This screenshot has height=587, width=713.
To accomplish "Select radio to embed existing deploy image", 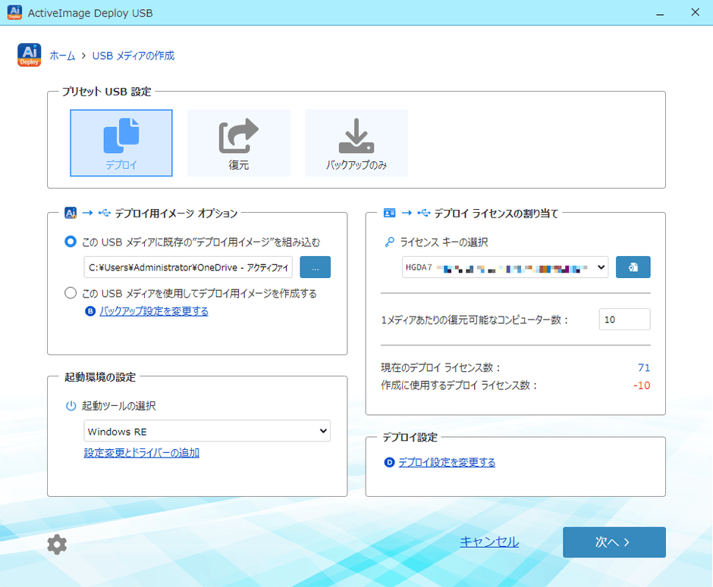I will coord(71,241).
